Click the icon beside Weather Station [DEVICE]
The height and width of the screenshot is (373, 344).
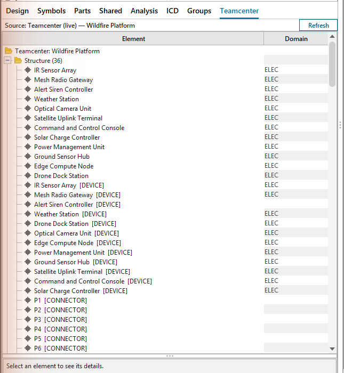point(28,214)
